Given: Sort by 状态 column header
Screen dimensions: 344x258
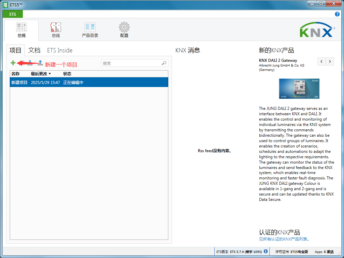Looking at the screenshot, I should tap(67, 74).
